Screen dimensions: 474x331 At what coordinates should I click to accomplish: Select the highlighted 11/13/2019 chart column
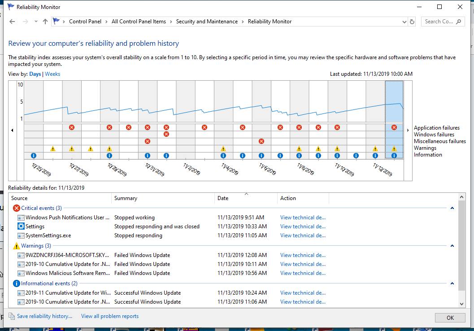(394, 120)
